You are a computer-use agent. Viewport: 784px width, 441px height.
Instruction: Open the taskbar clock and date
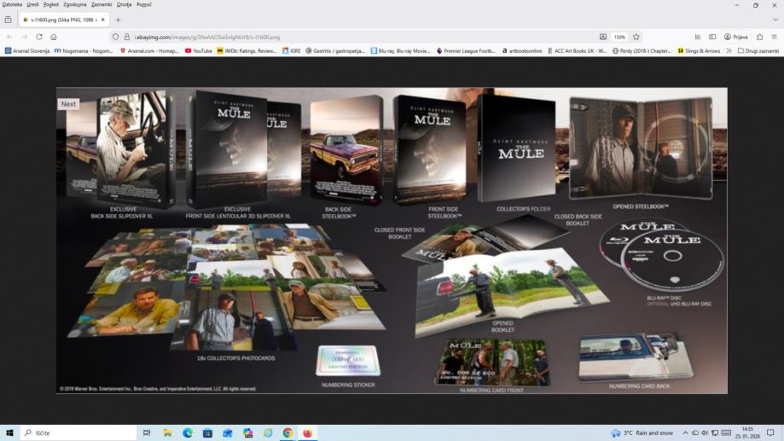tap(747, 433)
